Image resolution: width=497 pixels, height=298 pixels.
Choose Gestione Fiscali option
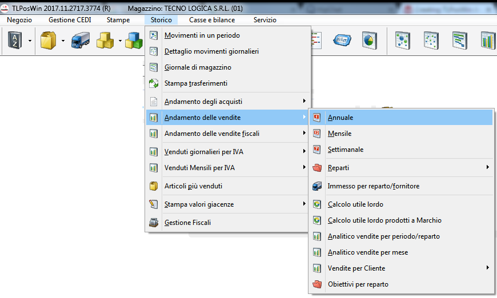[x=187, y=223]
